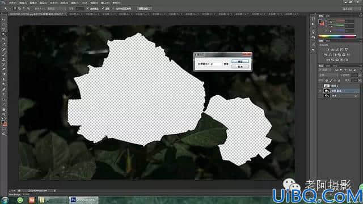
Task: Toggle the first checkbox in options bar
Action: (x=87, y=8)
